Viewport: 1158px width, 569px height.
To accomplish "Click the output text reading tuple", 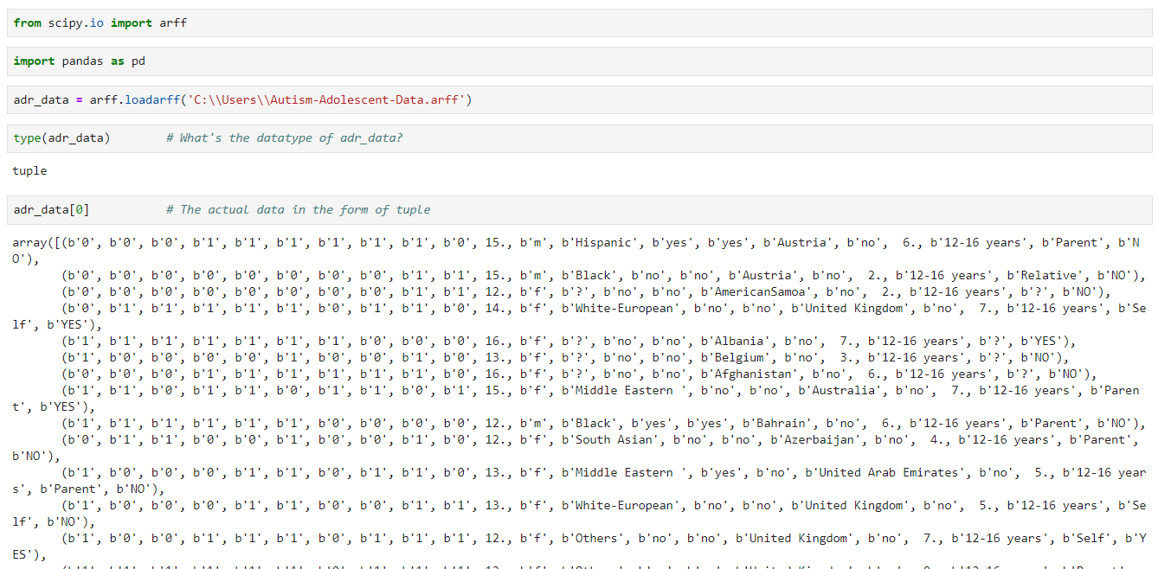I will pyautogui.click(x=29, y=170).
